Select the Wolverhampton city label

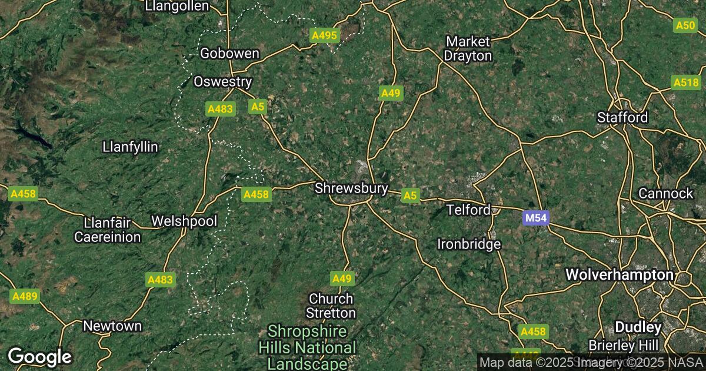pos(620,275)
